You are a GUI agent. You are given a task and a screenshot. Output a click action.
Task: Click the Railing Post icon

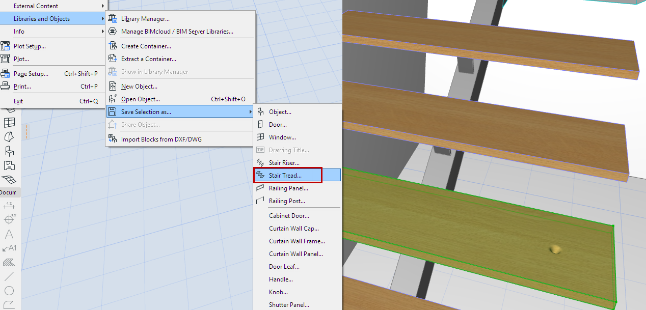tap(260, 201)
